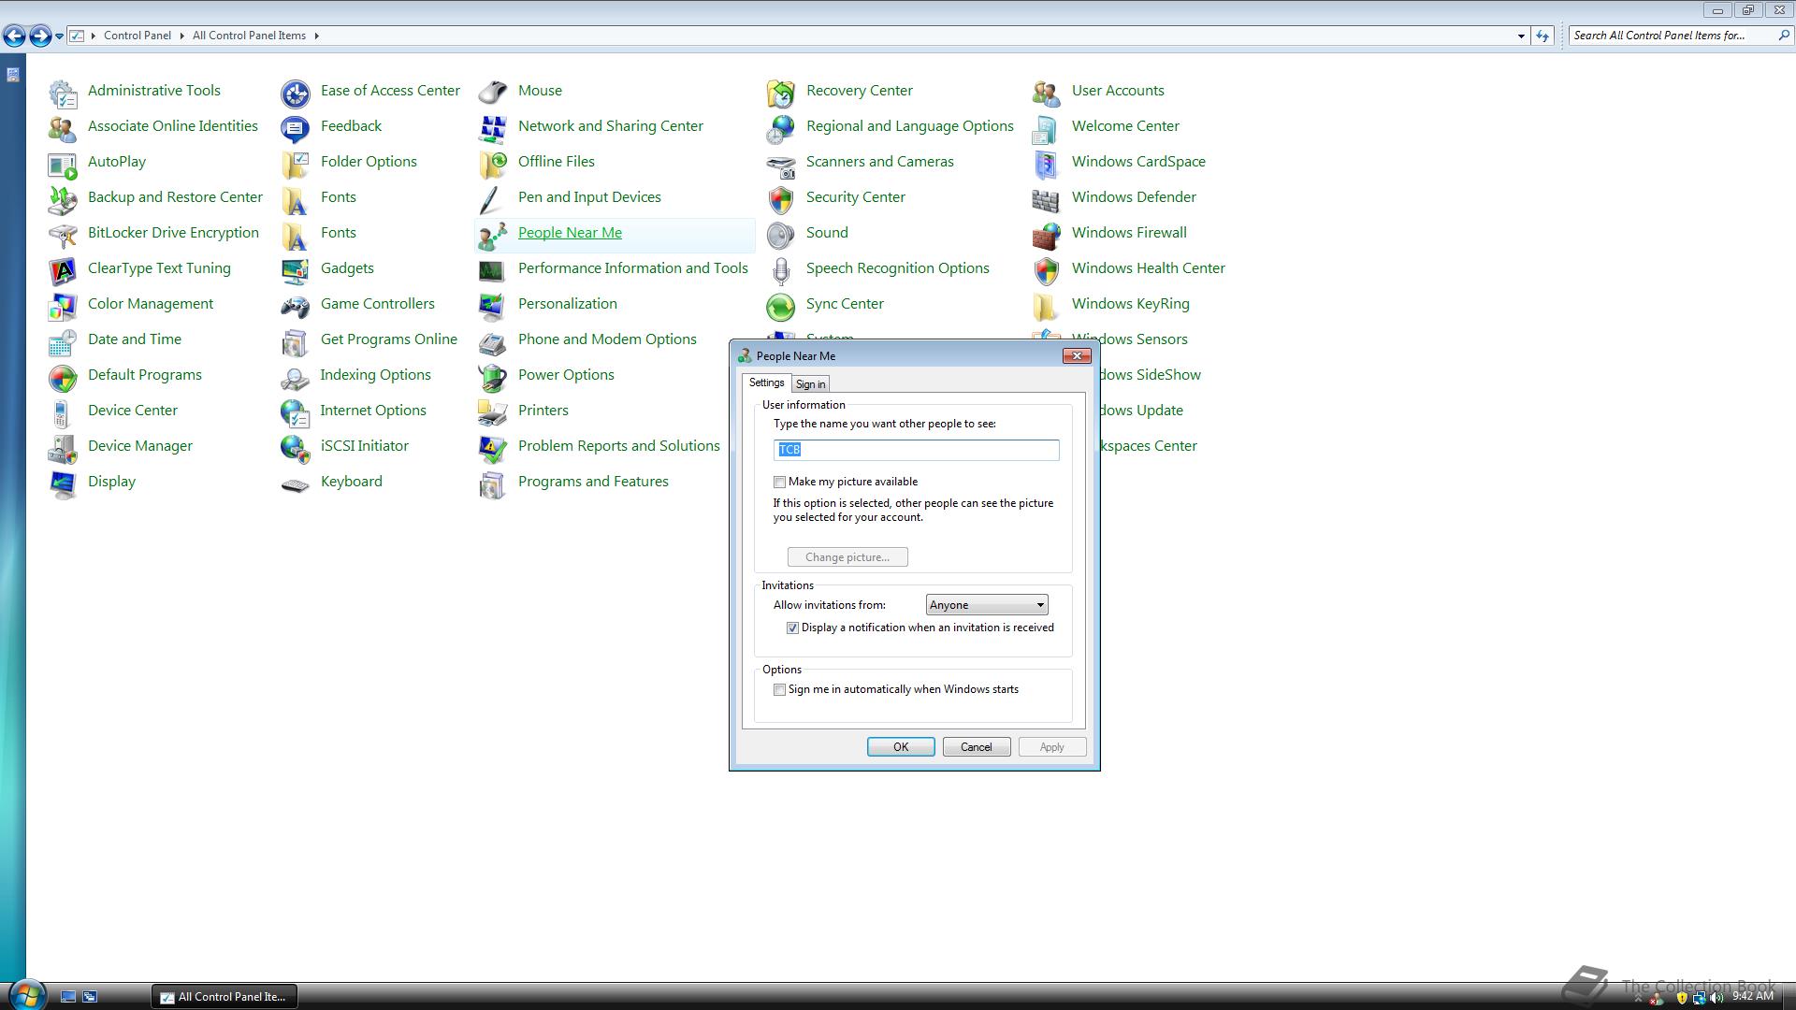Open Programs and Features link

coord(593,482)
